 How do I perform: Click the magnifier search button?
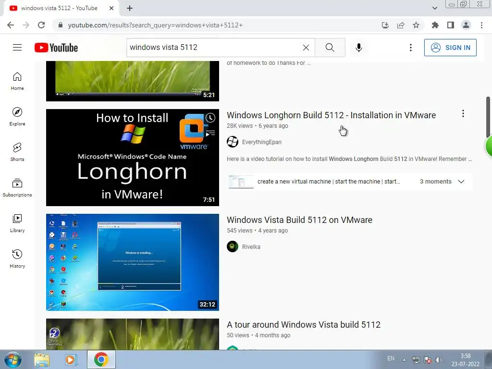pyautogui.click(x=330, y=48)
